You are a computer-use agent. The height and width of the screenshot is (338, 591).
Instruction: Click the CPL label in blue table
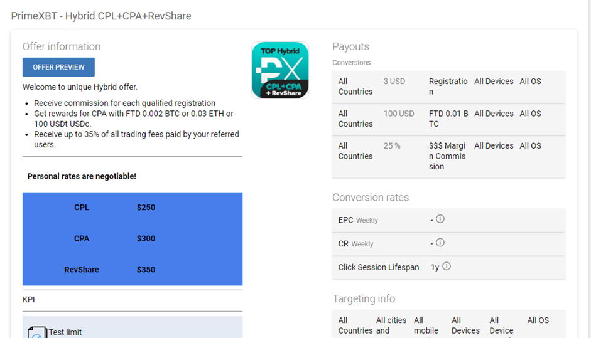pos(82,208)
